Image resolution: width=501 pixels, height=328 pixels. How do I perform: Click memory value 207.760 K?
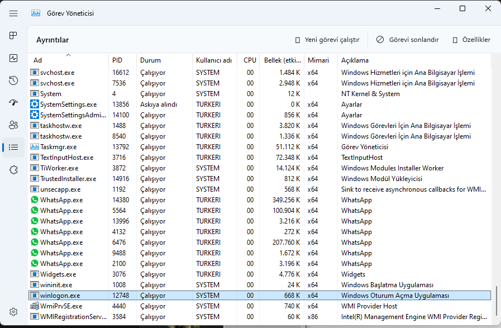click(x=287, y=243)
